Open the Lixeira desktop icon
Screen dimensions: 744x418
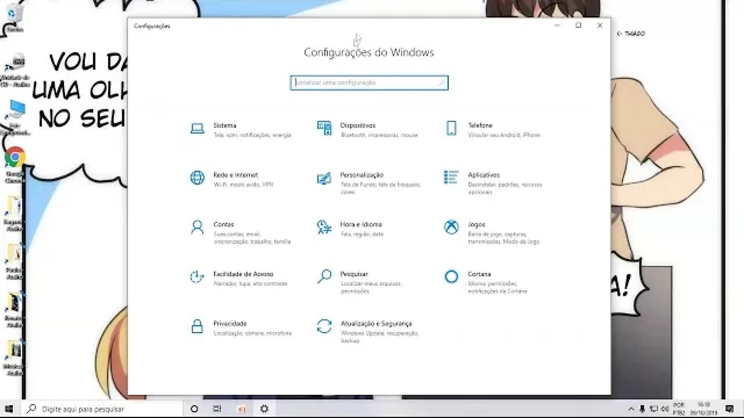point(15,17)
